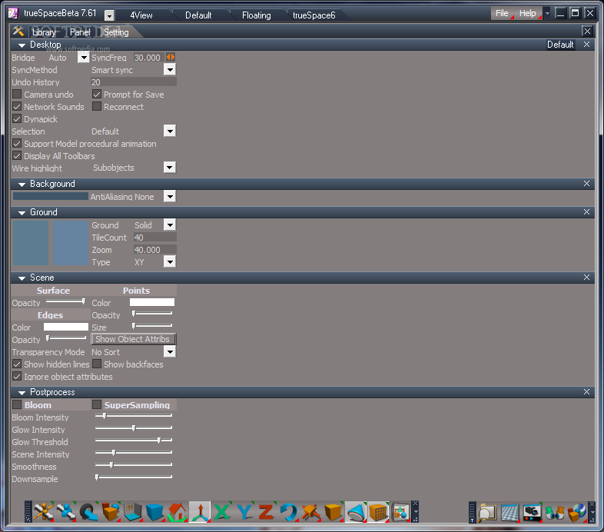604x532 pixels.
Task: Click the blue cone shape icon
Action: click(356, 512)
